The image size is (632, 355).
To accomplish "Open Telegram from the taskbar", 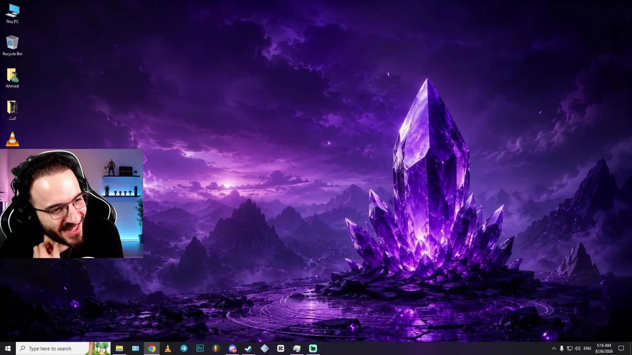I will coord(184,349).
